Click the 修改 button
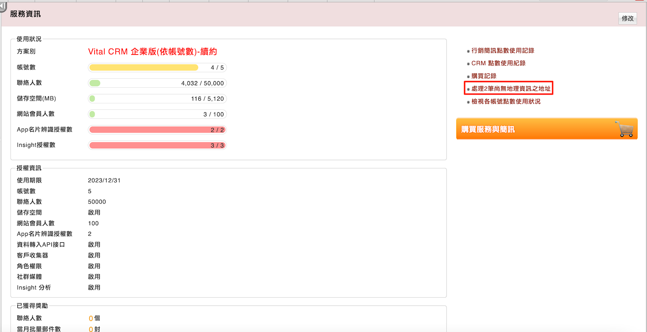Screen dimensions: 647x332 [628, 18]
